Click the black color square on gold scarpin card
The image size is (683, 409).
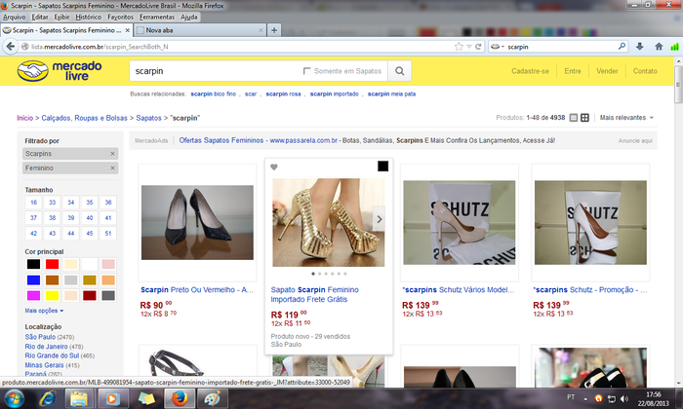click(382, 166)
